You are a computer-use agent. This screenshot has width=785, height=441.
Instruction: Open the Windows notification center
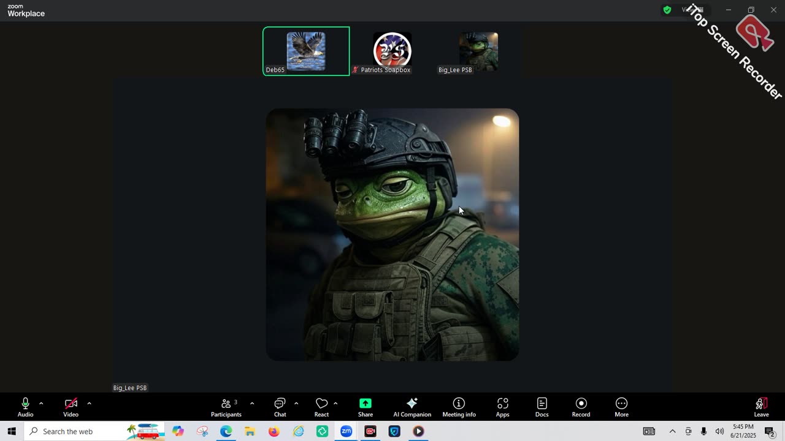click(x=770, y=431)
